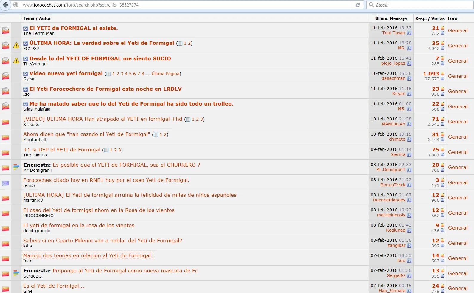The width and height of the screenshot is (474, 293).
Task: Open thread 'Es el Yeti de Formigal...'
Action: [54, 286]
